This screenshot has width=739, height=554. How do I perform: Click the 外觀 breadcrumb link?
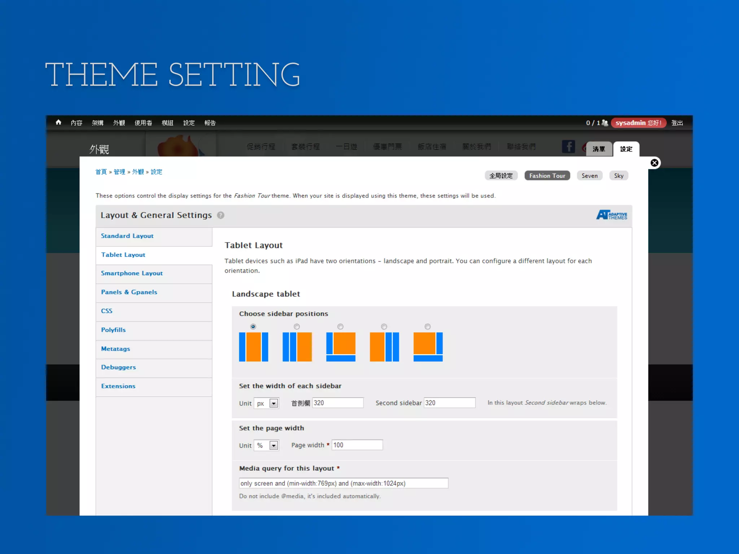point(138,172)
